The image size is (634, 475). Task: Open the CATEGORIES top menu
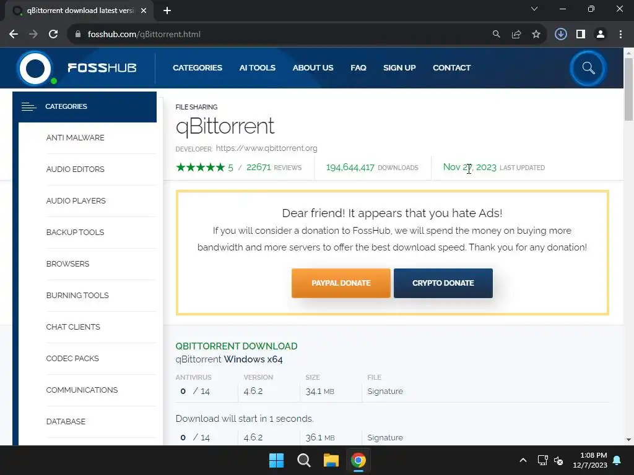tap(198, 68)
